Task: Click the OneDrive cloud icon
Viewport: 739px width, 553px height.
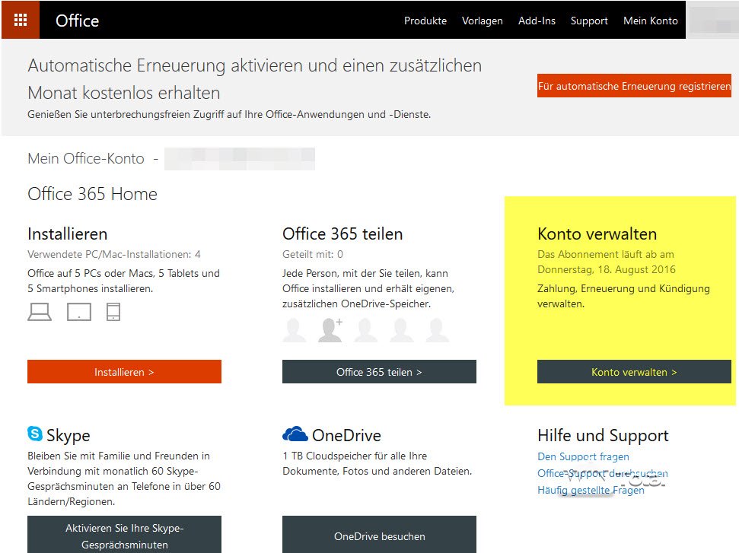Action: (x=295, y=434)
